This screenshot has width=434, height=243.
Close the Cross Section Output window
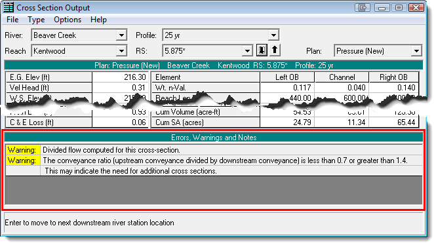[416, 7]
